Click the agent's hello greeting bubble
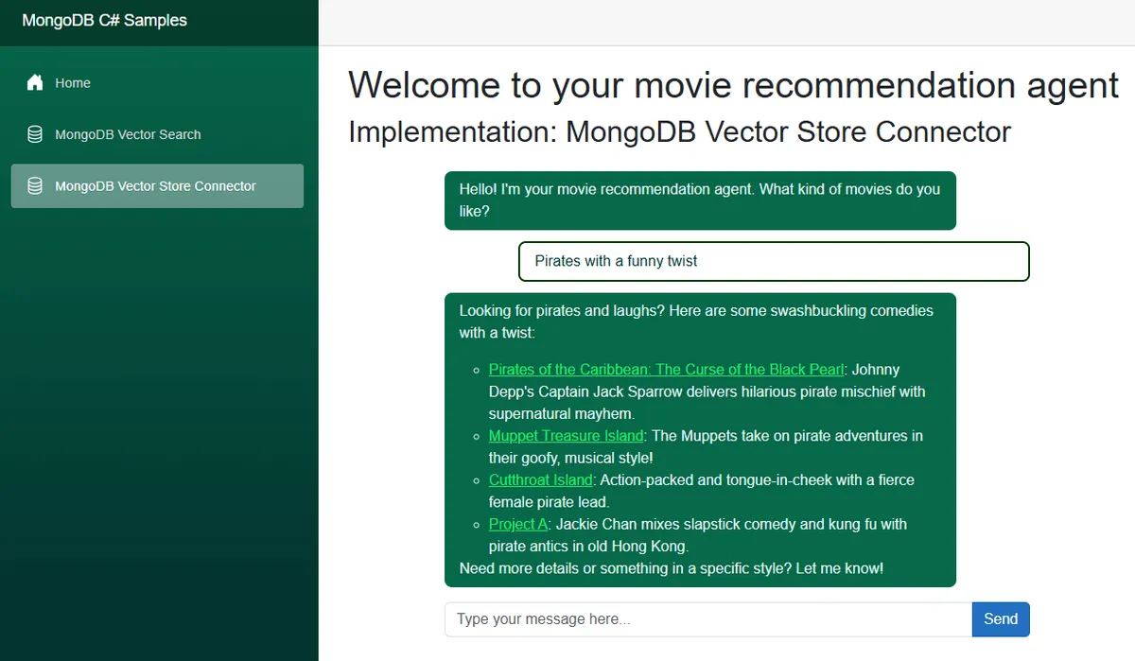This screenshot has height=661, width=1135. point(700,200)
